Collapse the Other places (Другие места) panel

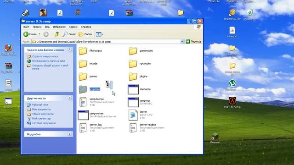click(69, 98)
